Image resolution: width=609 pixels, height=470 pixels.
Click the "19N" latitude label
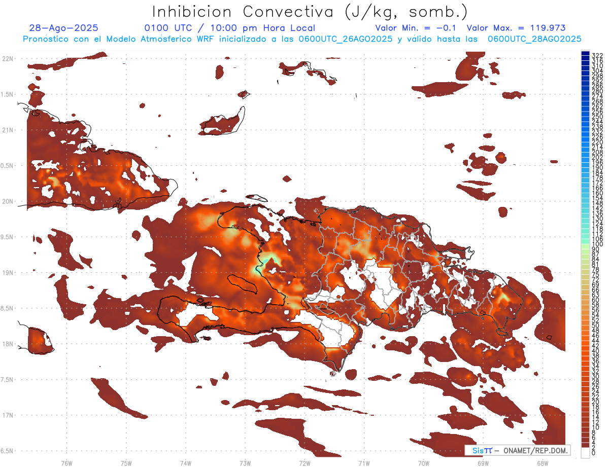coord(8,273)
